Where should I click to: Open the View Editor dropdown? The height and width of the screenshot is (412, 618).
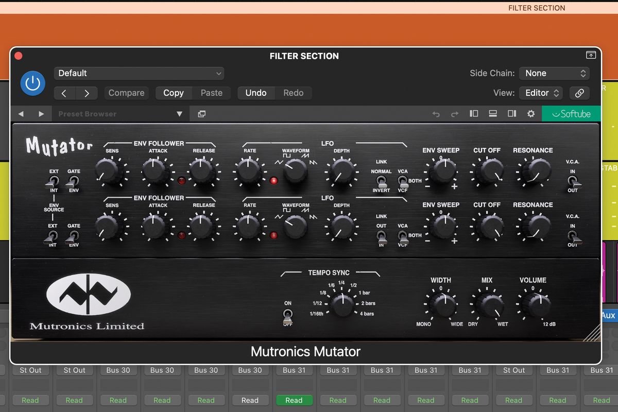[540, 93]
